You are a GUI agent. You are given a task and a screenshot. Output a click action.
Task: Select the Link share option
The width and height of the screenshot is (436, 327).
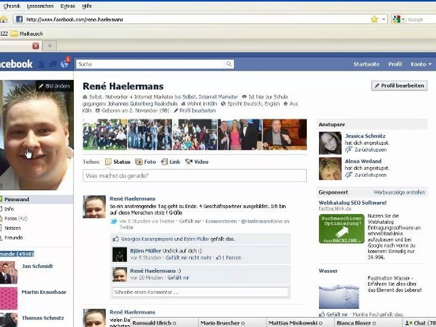tap(171, 162)
